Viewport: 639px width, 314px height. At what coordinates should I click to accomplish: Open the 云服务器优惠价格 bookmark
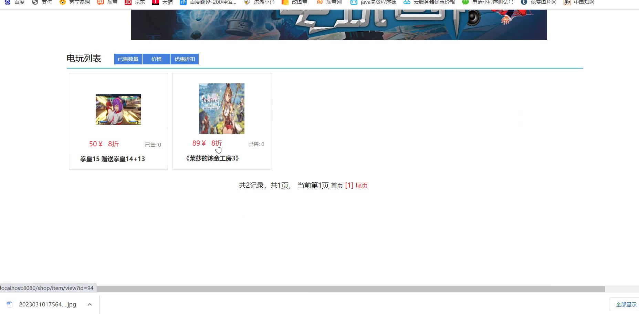(x=429, y=2)
